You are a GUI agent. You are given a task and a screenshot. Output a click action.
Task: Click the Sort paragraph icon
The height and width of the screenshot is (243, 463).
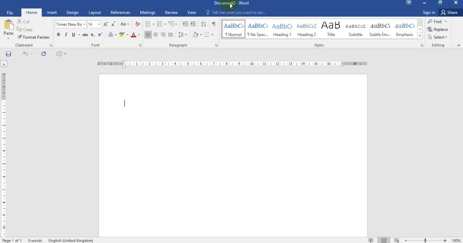click(203, 24)
